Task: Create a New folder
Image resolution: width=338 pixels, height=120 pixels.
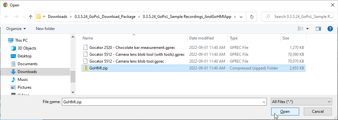Action: click(x=45, y=29)
